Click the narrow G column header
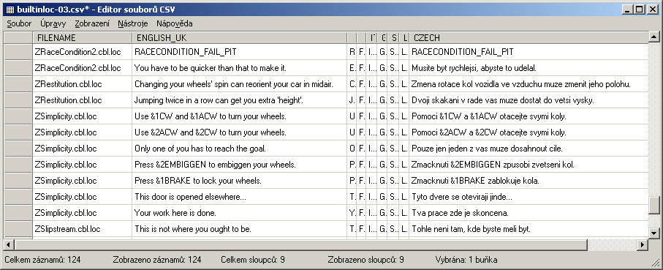 (x=382, y=37)
